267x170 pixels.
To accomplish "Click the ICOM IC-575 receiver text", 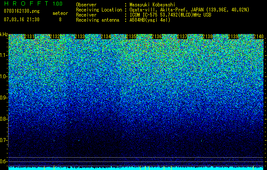I will 170,15.
